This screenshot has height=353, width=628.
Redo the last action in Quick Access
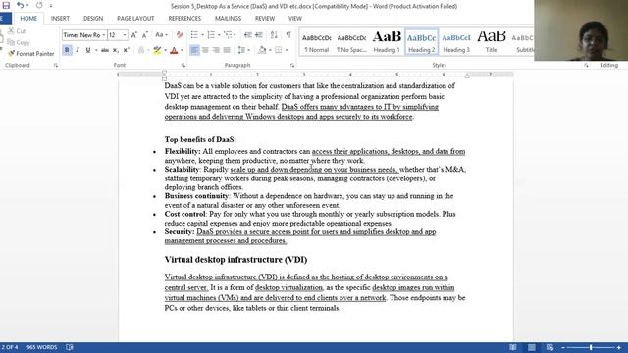click(x=39, y=6)
